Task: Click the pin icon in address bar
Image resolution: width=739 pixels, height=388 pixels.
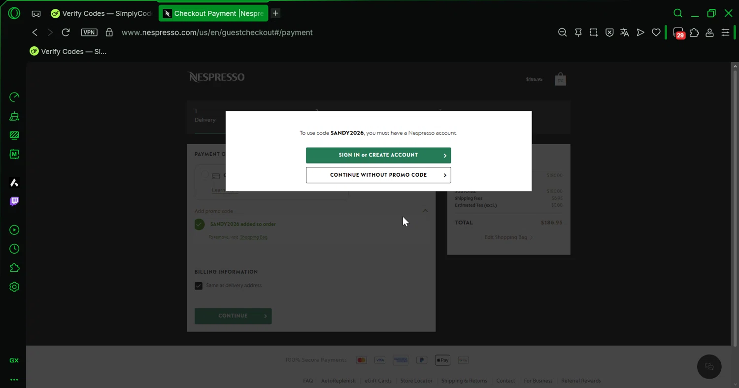Action: pyautogui.click(x=578, y=32)
